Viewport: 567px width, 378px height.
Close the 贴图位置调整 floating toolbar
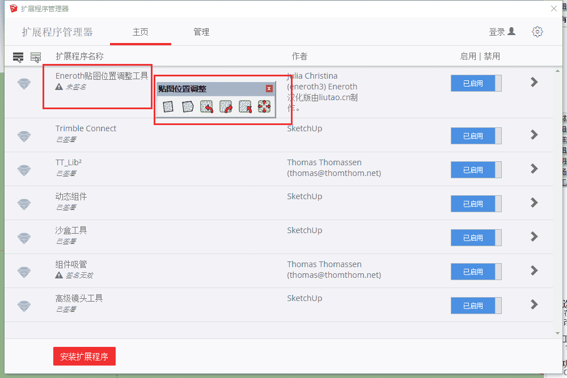269,88
